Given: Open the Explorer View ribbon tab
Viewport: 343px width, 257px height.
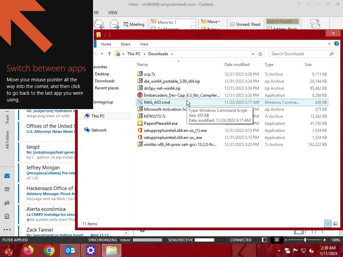Looking at the screenshot, I should (144, 44).
